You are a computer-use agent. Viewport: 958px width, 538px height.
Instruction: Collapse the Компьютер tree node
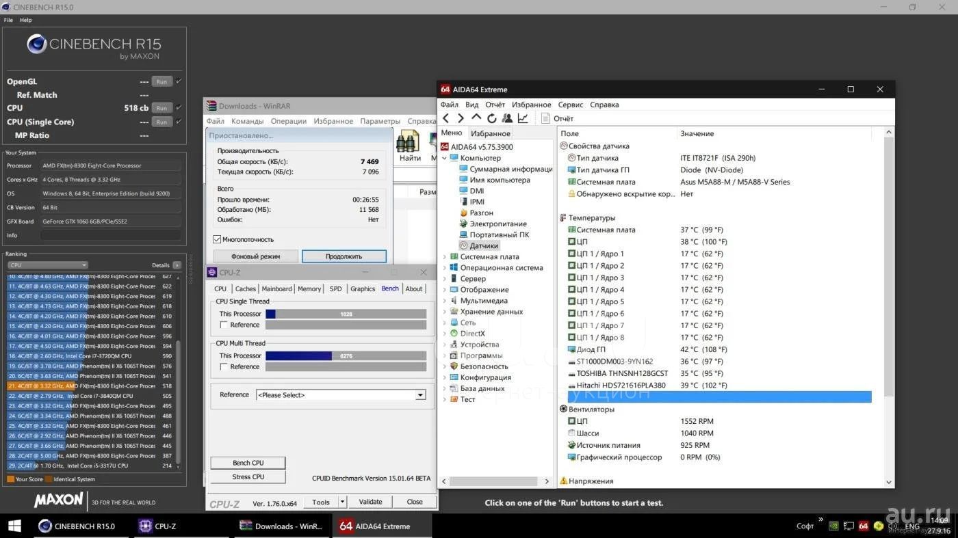[x=445, y=158]
